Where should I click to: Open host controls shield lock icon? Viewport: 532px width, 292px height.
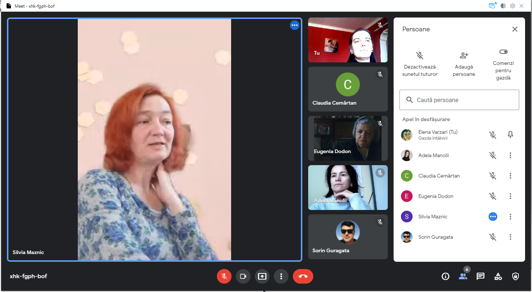click(x=515, y=276)
